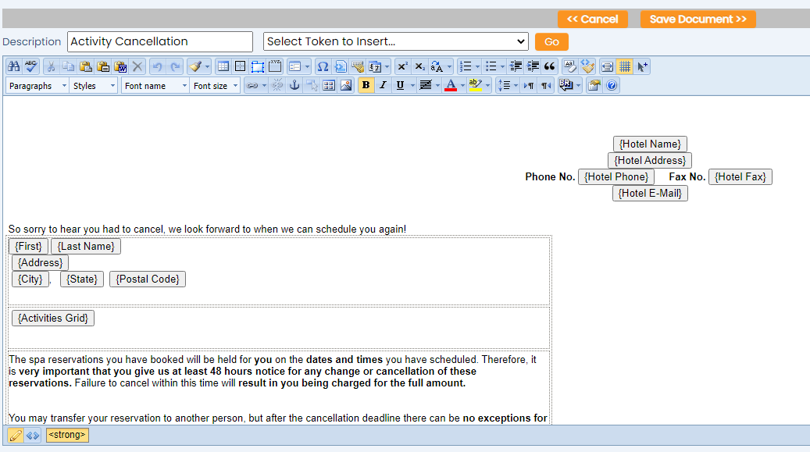Image resolution: width=810 pixels, height=452 pixels.
Task: Set left-to-right text direction
Action: [529, 86]
